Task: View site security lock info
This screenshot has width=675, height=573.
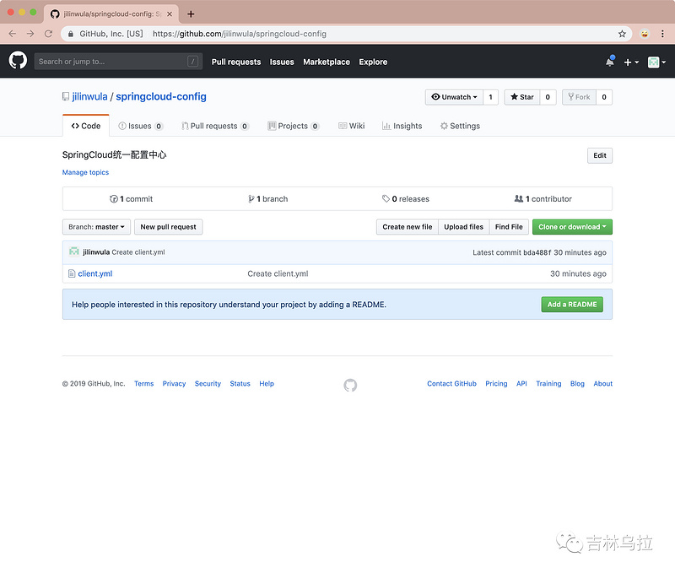Action: [x=71, y=34]
